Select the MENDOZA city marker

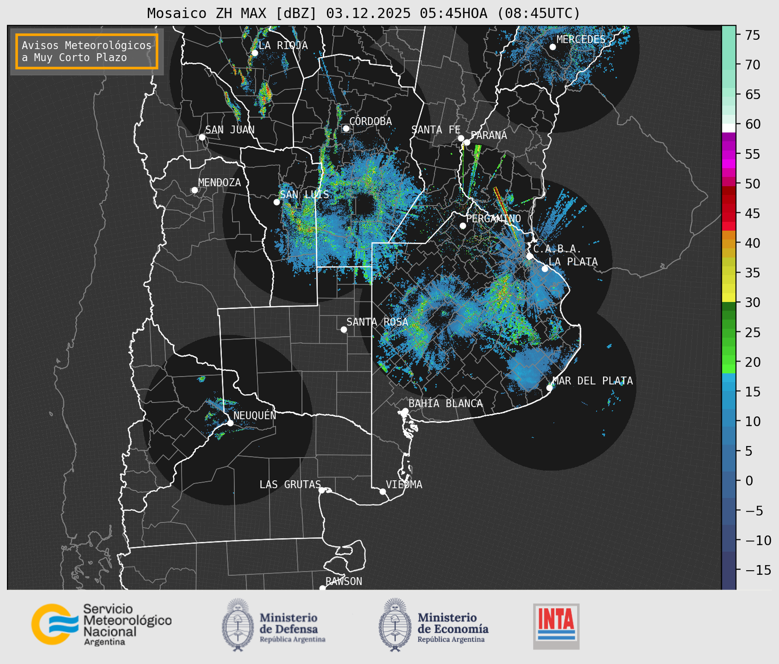coord(194,190)
